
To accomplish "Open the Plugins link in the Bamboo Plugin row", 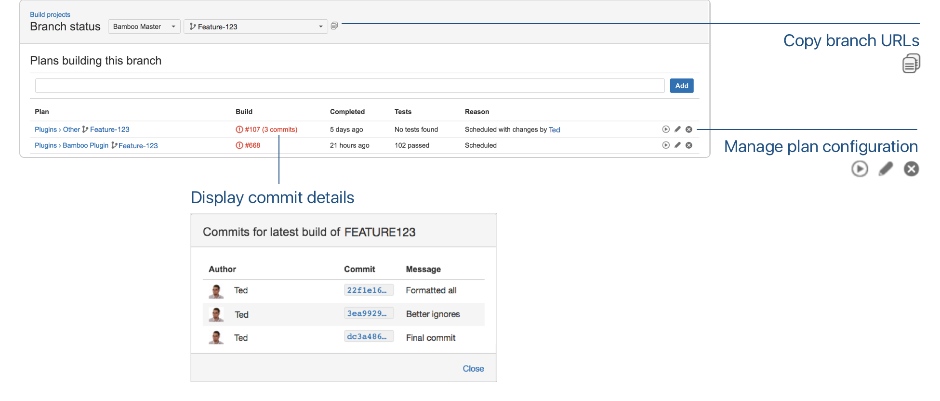I will (x=46, y=145).
